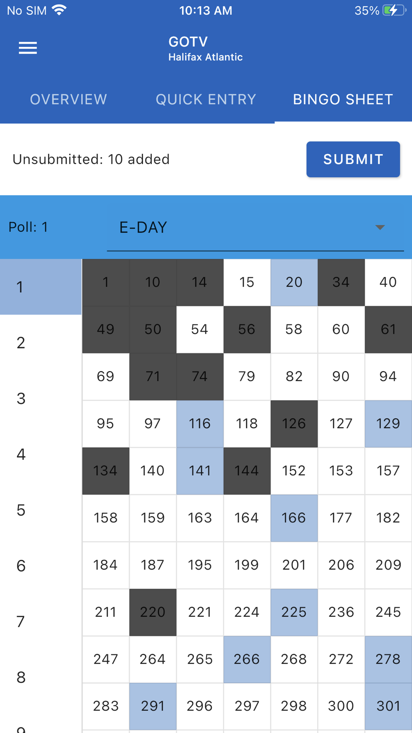Toggle voter number 54 cell
412x733 pixels.
click(x=200, y=329)
